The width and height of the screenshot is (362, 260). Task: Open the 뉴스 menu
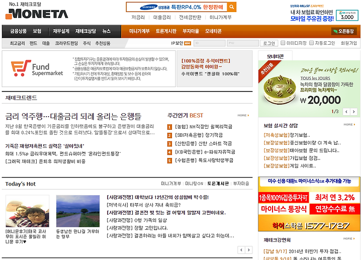coord(107,31)
